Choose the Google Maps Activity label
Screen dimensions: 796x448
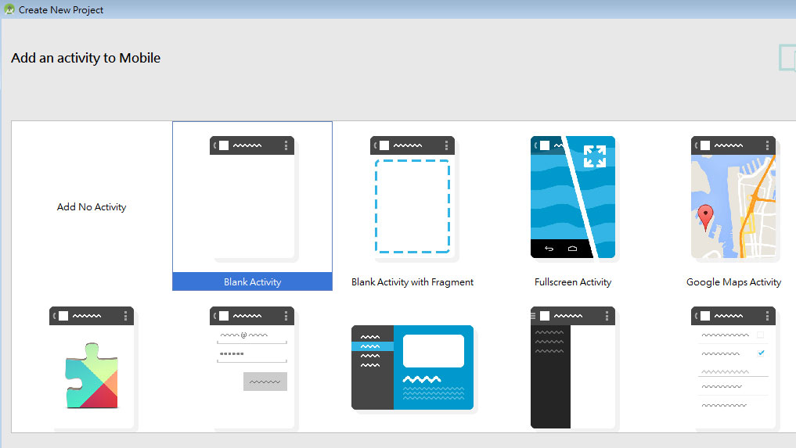click(733, 282)
